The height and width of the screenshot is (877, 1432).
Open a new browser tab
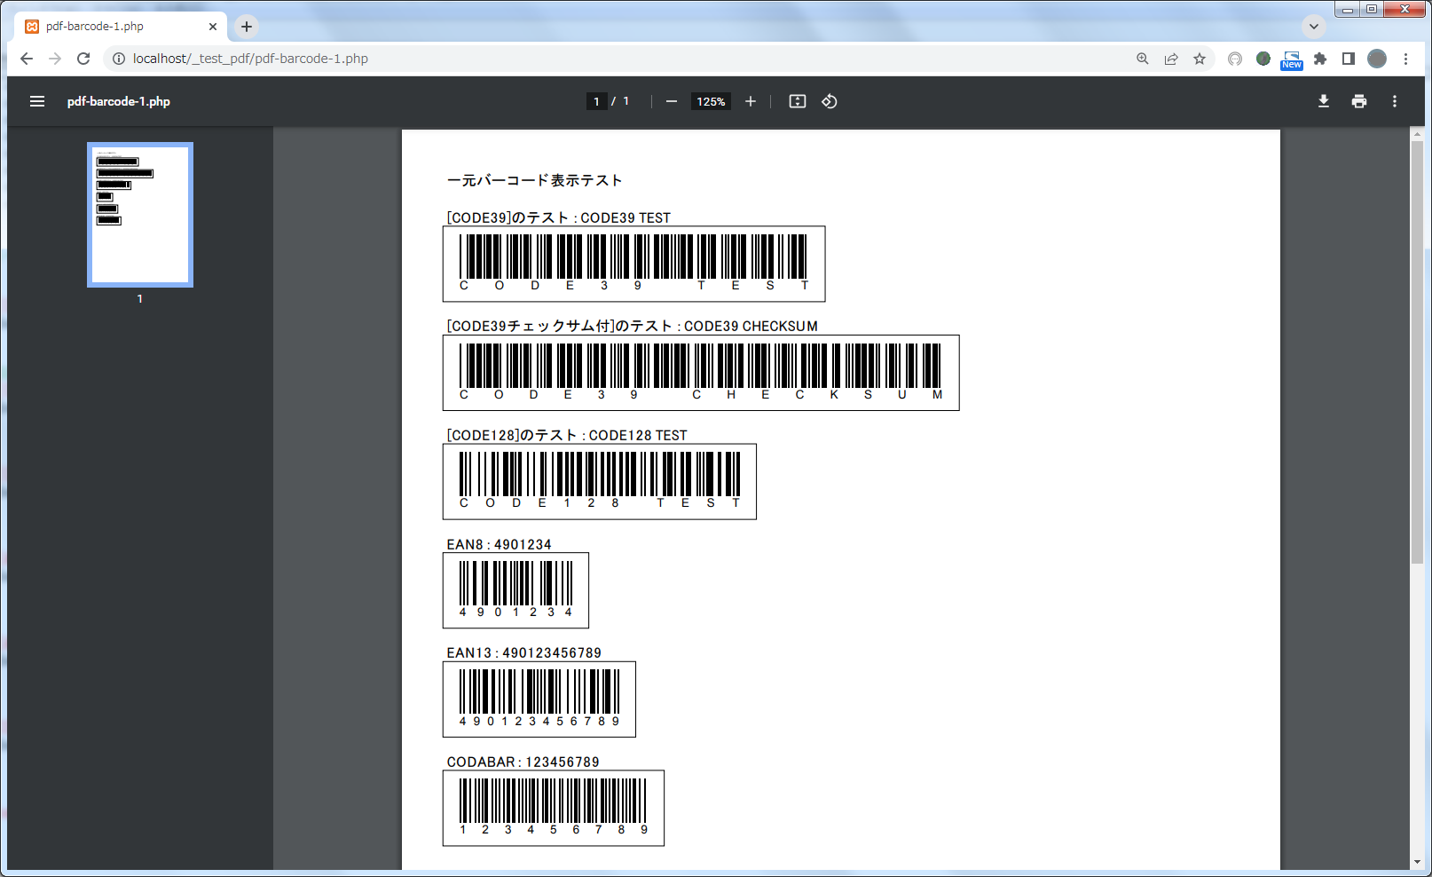point(247,27)
